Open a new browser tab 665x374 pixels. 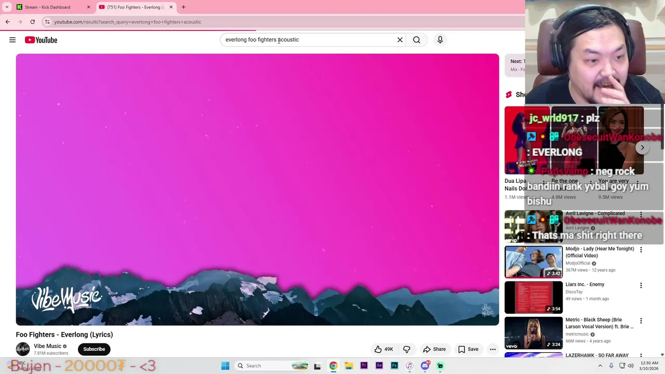183,7
